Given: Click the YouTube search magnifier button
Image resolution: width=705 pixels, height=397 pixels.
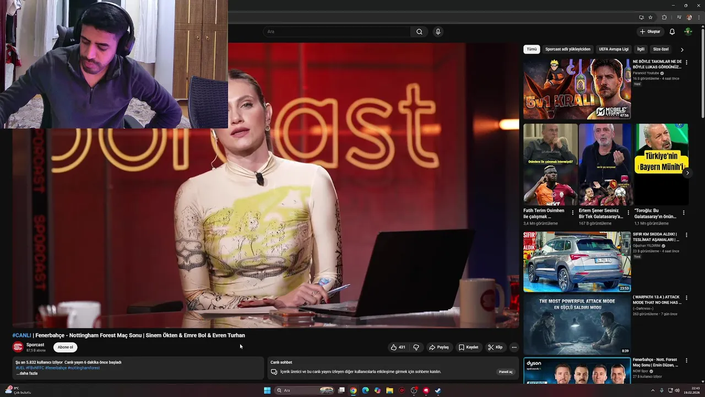Looking at the screenshot, I should pos(419,31).
